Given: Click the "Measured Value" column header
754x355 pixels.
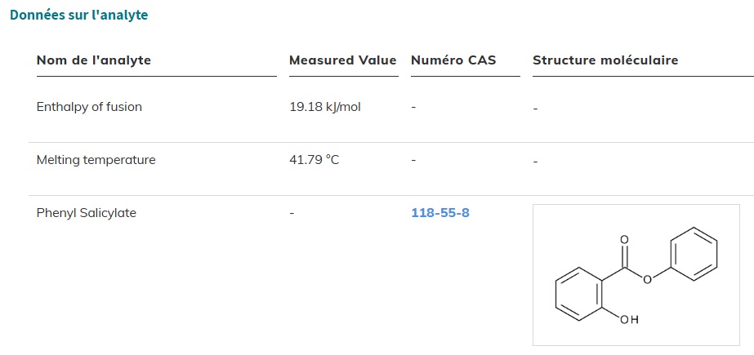Looking at the screenshot, I should coord(342,60).
